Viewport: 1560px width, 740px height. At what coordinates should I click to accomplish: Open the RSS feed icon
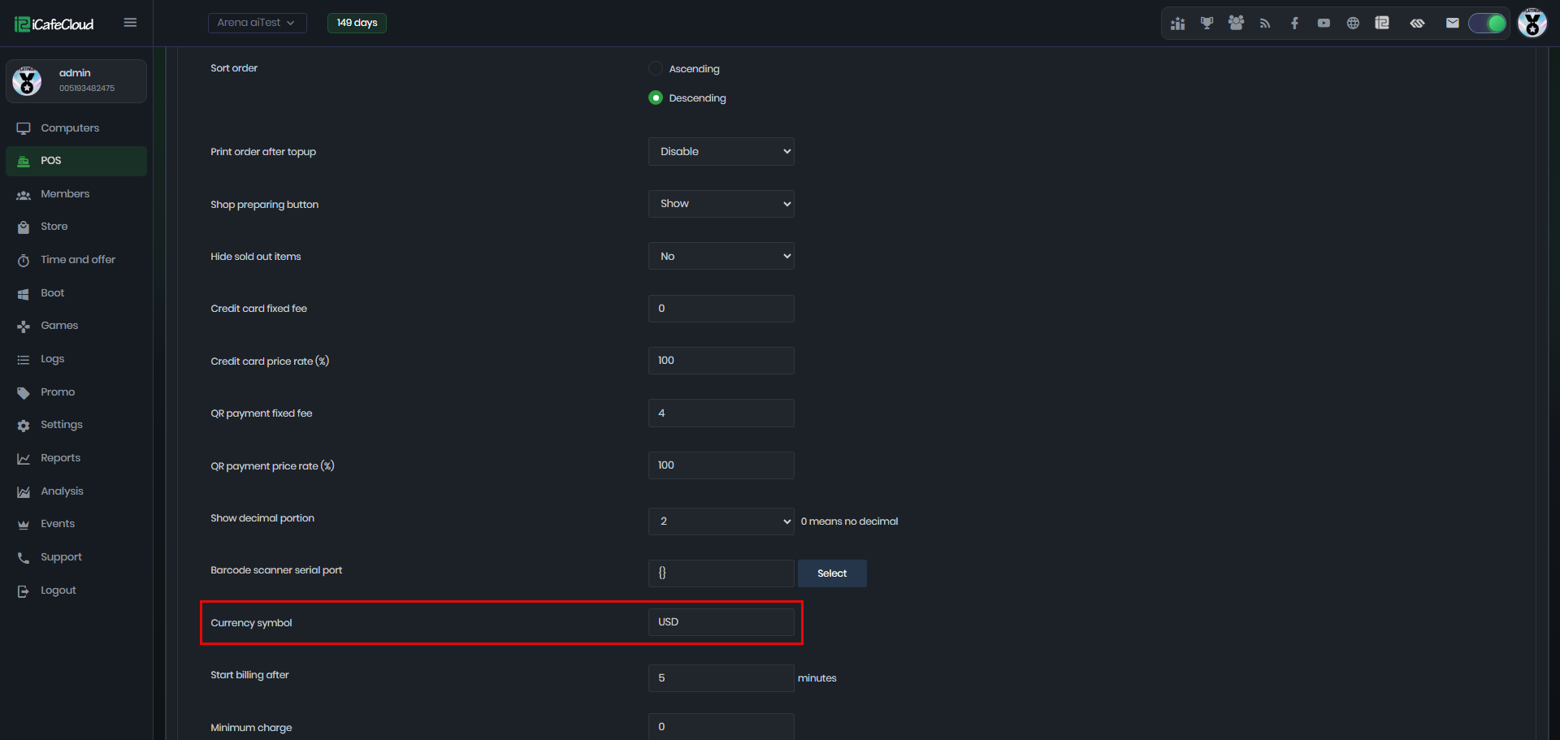pyautogui.click(x=1265, y=24)
